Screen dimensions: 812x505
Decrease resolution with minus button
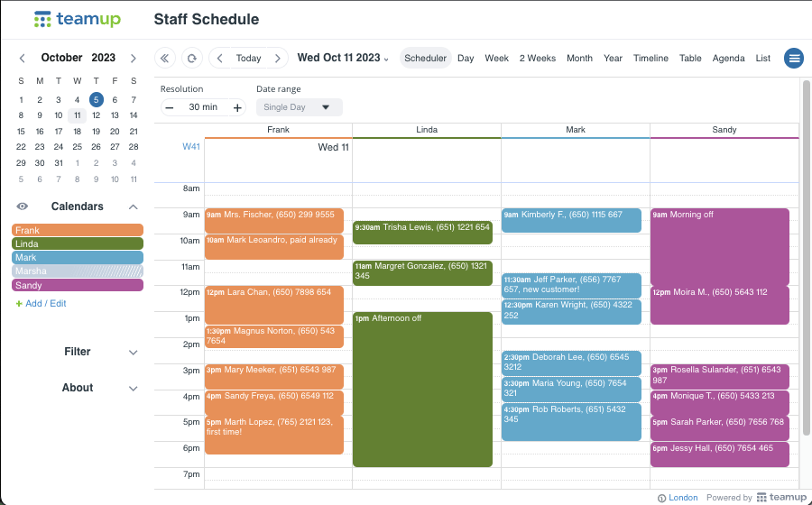(x=170, y=107)
